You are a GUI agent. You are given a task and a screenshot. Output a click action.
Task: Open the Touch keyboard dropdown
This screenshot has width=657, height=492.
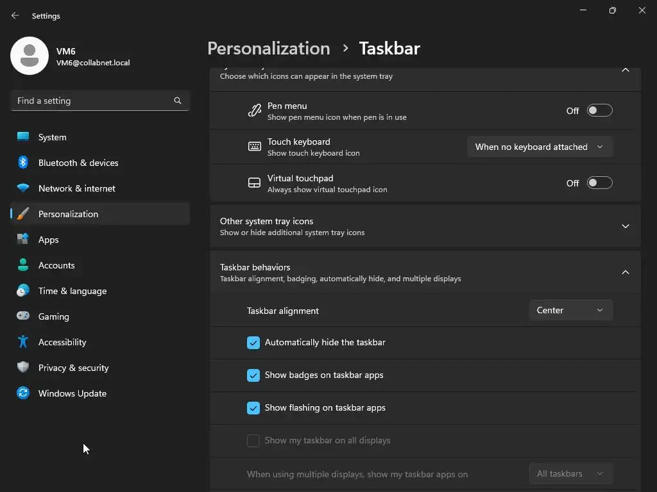540,147
